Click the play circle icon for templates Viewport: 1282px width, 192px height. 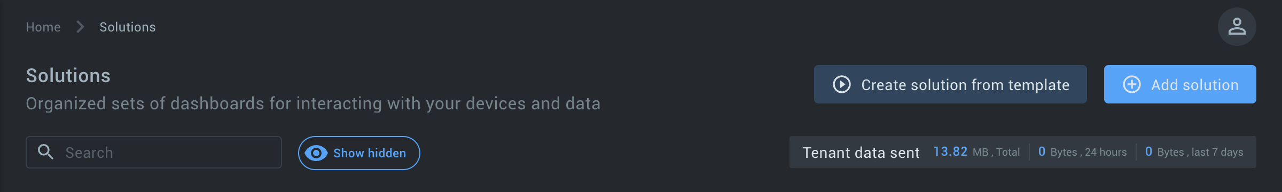[842, 84]
